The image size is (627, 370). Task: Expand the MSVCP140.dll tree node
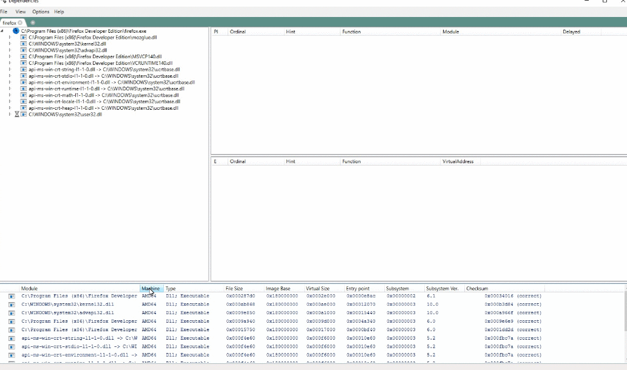pos(10,56)
